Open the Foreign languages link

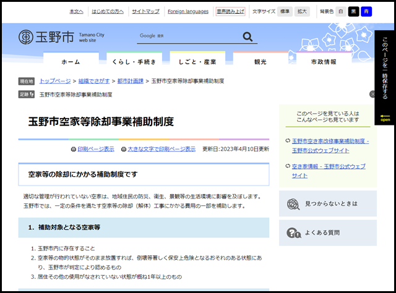188,11
